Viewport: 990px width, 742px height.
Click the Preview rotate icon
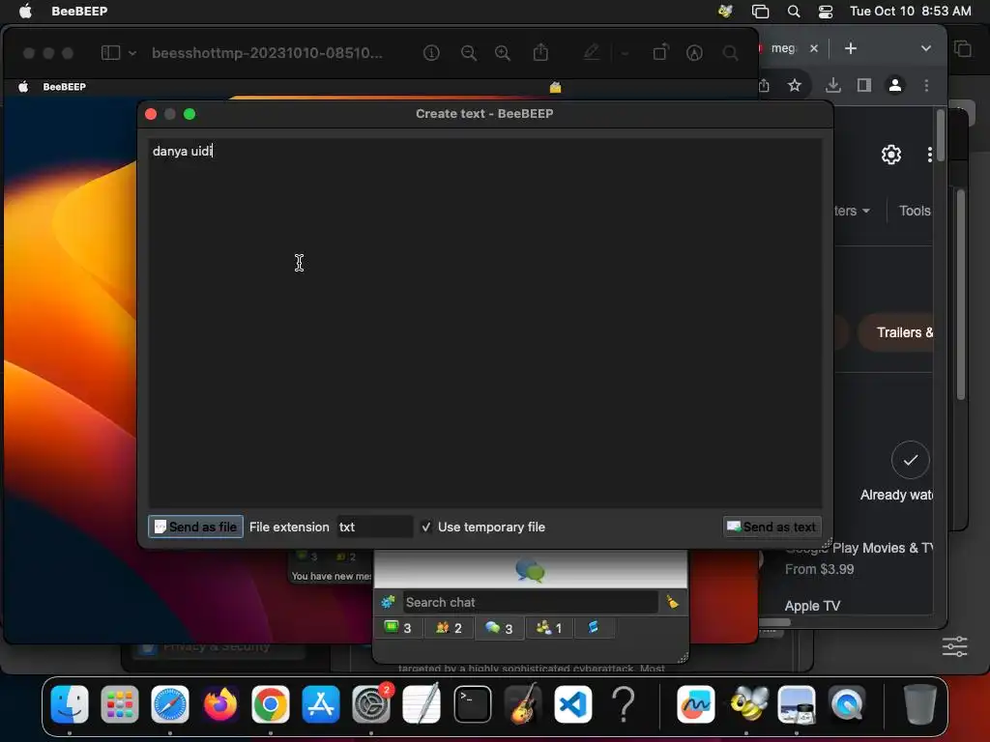tap(660, 52)
